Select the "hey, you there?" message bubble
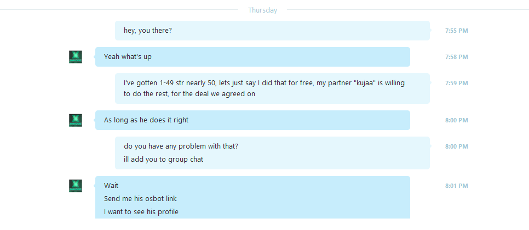Viewport: 529px width, 230px height. click(272, 31)
